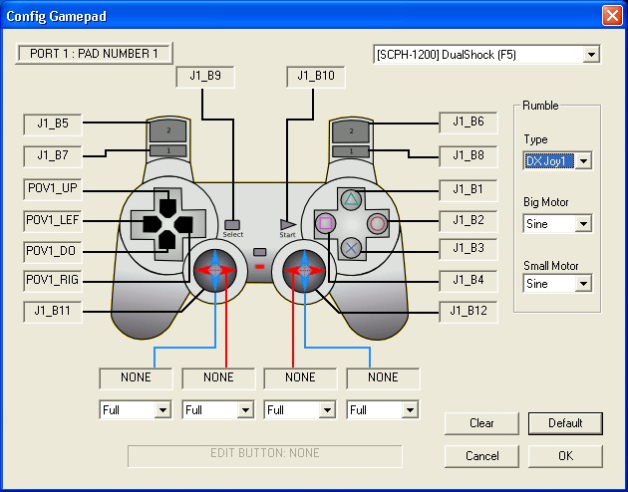Select the POV1_LEF mapping field
The image size is (628, 492).
53,221
